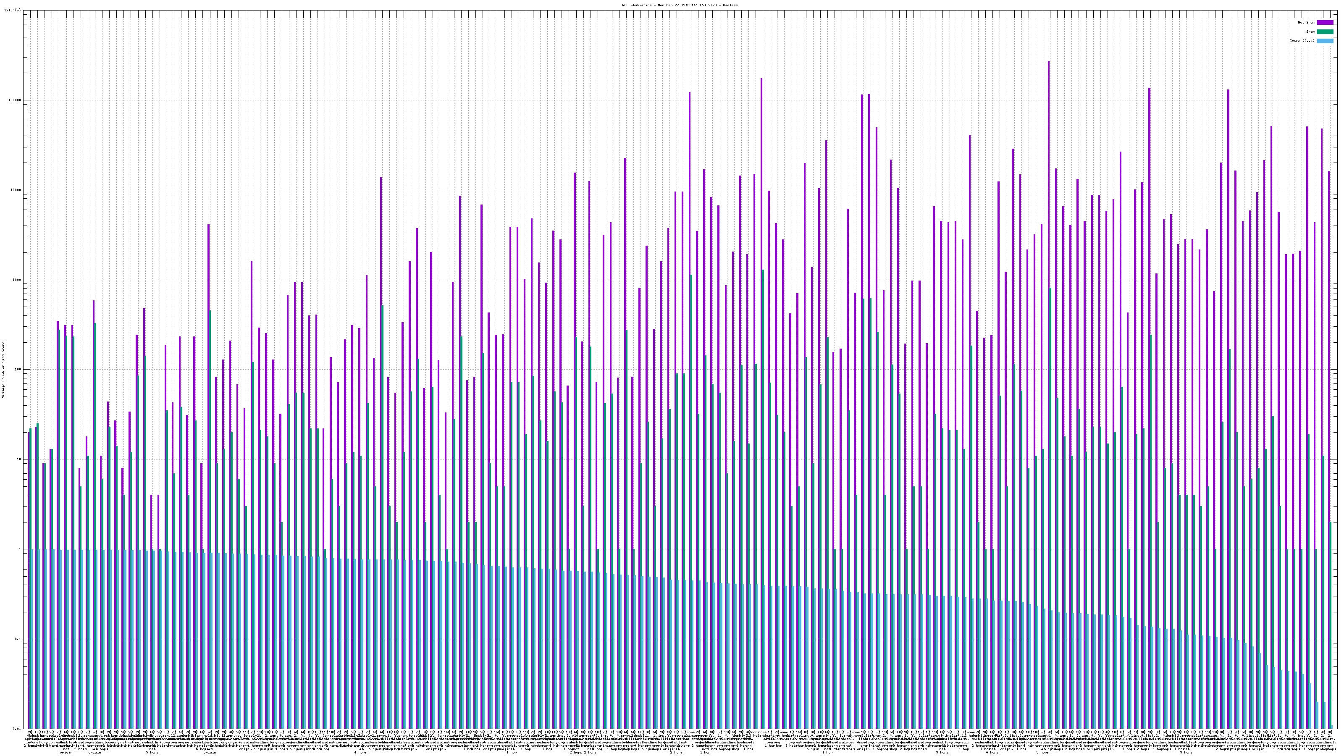The image size is (1344, 756).
Task: Click the 0.01 y-axis tick label
Action: (x=17, y=728)
